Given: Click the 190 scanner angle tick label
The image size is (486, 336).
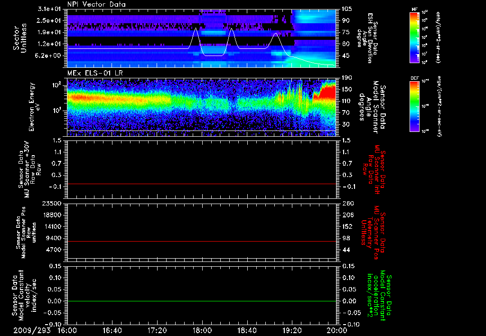Looking at the screenshot, I should click(x=347, y=78).
